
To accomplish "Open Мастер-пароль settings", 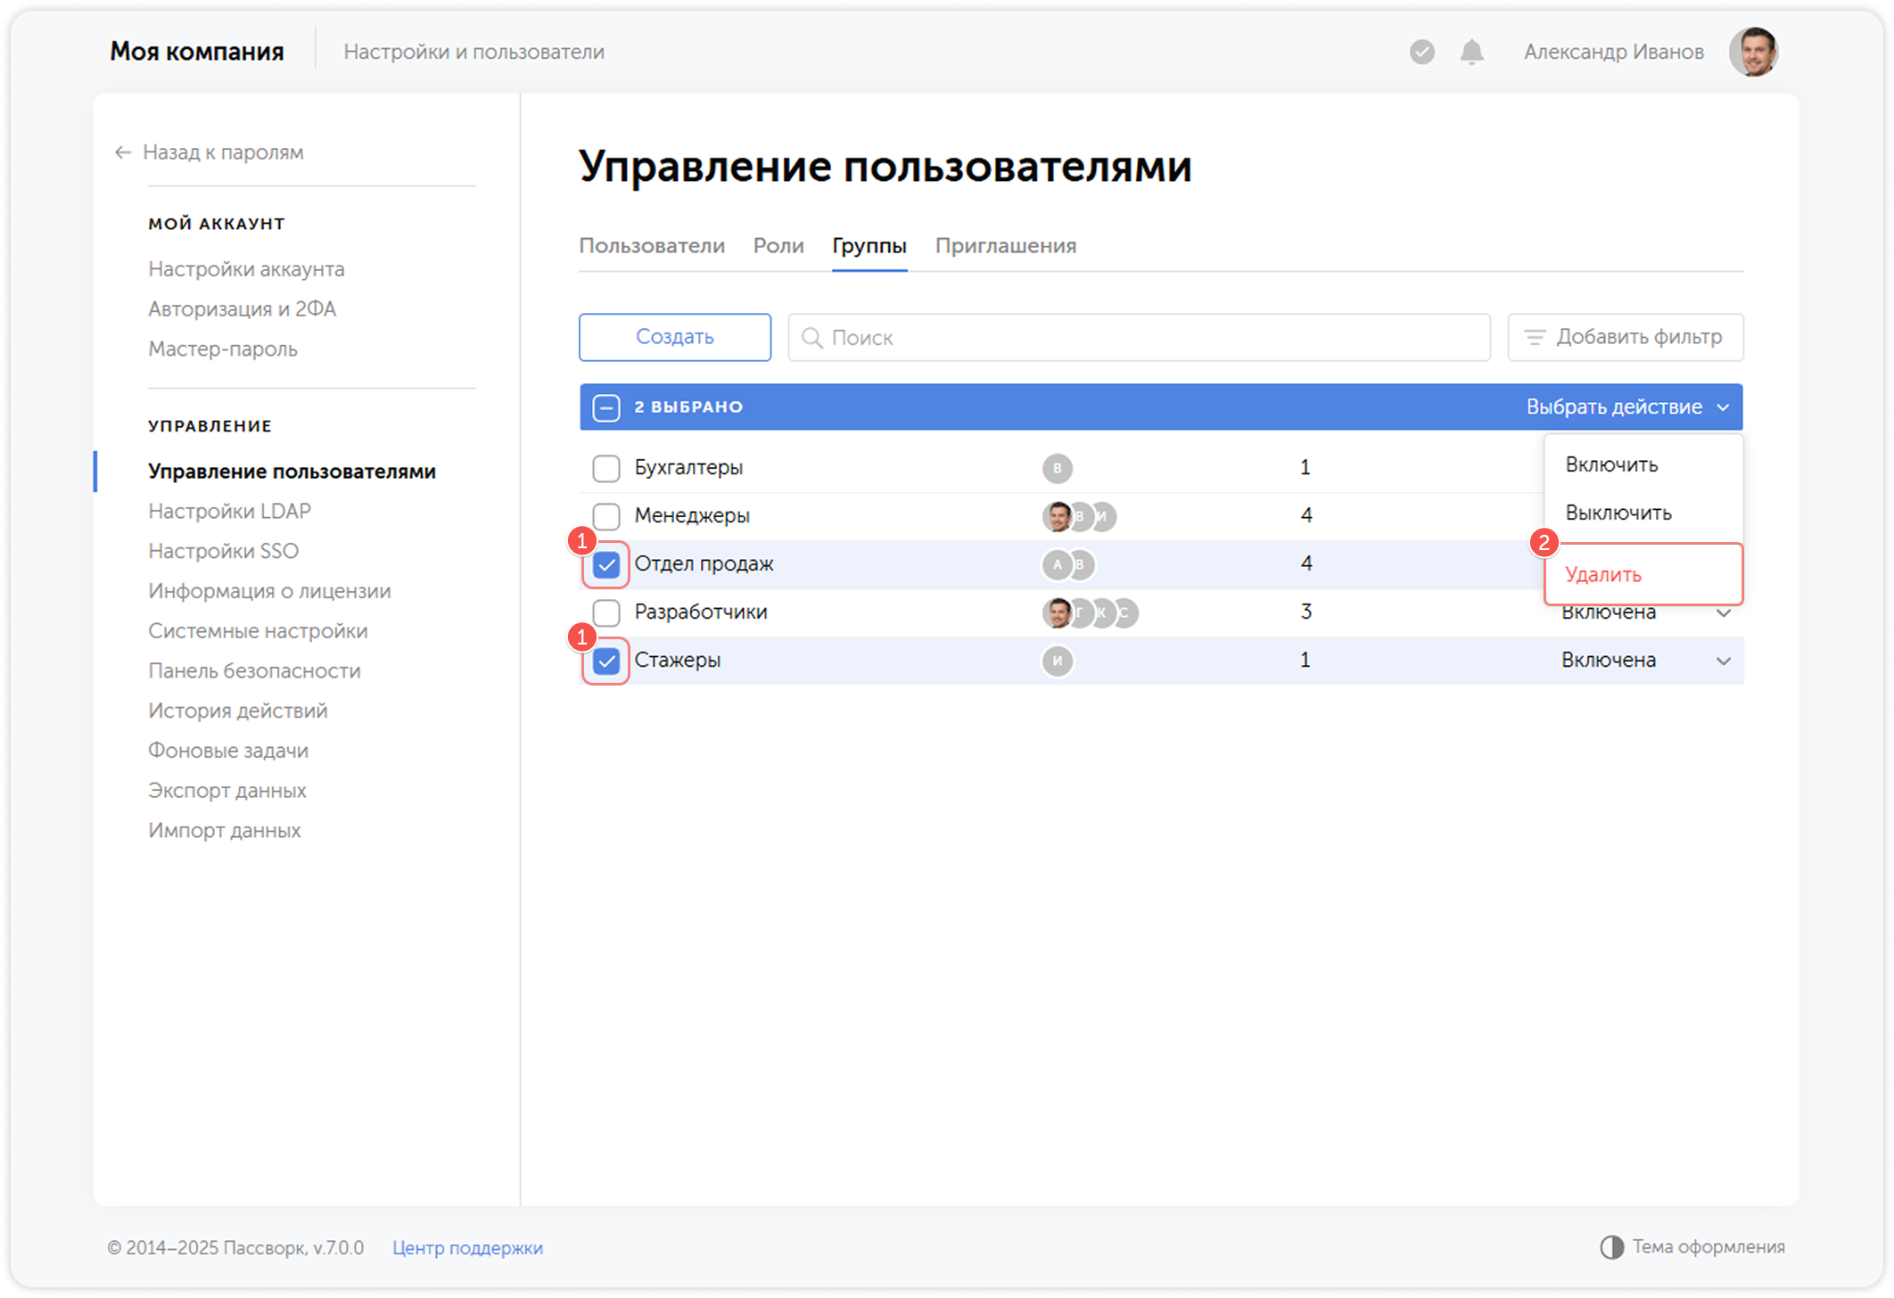I will point(222,349).
